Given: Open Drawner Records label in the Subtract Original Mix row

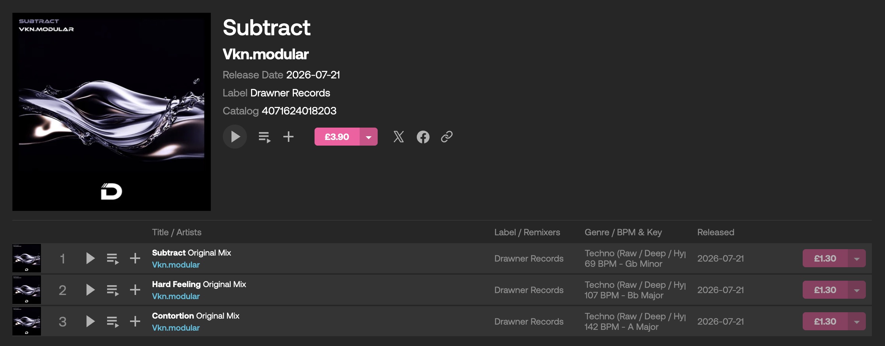Looking at the screenshot, I should (x=529, y=259).
